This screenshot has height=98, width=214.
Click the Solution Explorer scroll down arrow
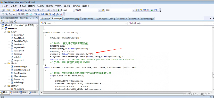click(37, 89)
